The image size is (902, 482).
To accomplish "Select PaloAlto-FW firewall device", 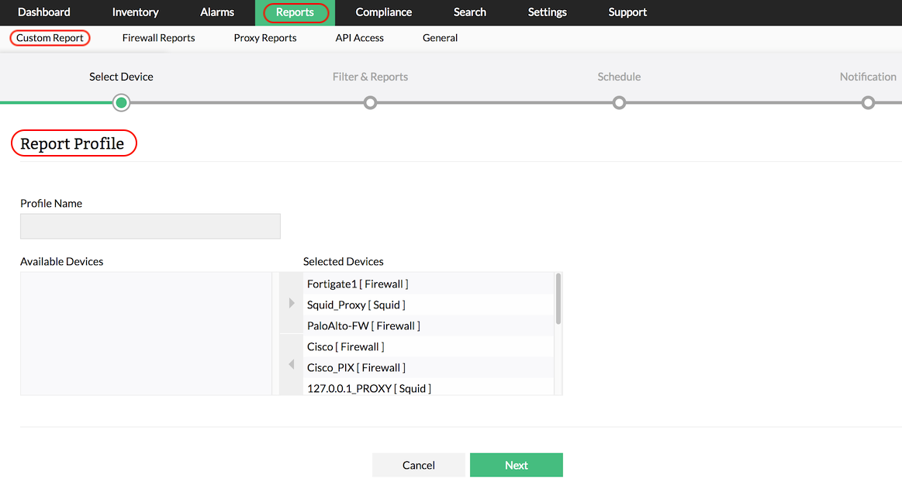I will 364,325.
